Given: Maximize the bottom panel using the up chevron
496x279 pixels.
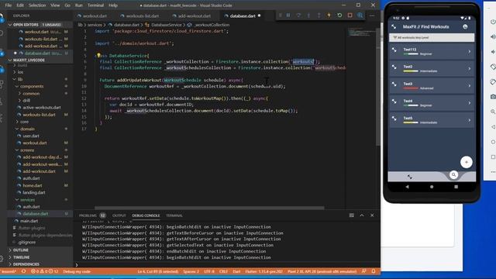Looking at the screenshot, I should (x=362, y=215).
